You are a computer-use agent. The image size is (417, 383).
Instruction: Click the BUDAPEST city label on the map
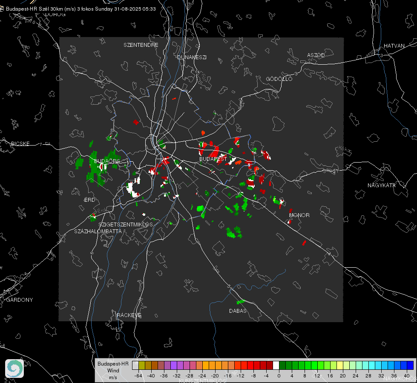[213, 159]
